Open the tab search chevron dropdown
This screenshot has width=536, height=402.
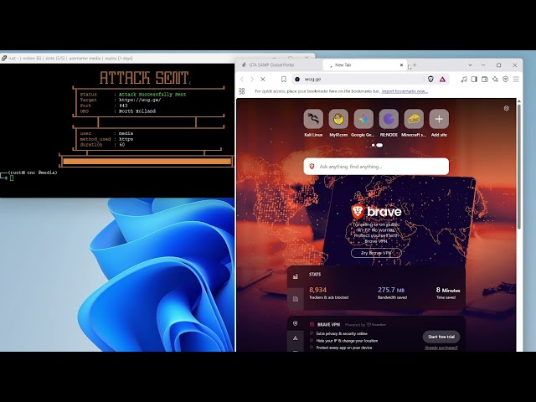pos(470,65)
